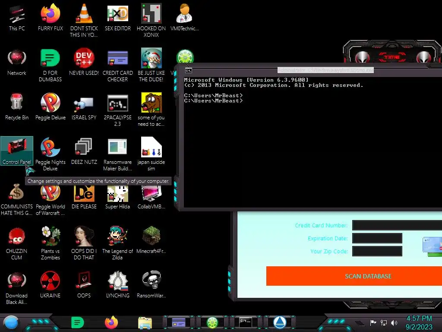
Task: Click the SCAN DATABASE button
Action: pyautogui.click(x=354, y=276)
